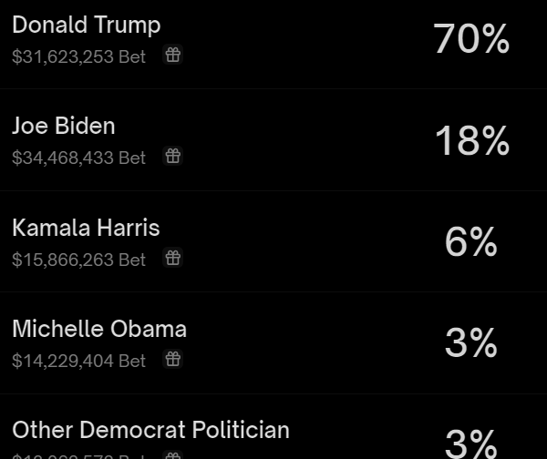Click the $34,468,433 Bet amount
Screen dimensions: 547x459
(x=78, y=158)
